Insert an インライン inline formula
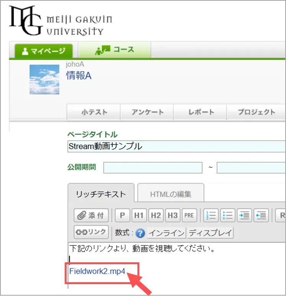 point(166,233)
